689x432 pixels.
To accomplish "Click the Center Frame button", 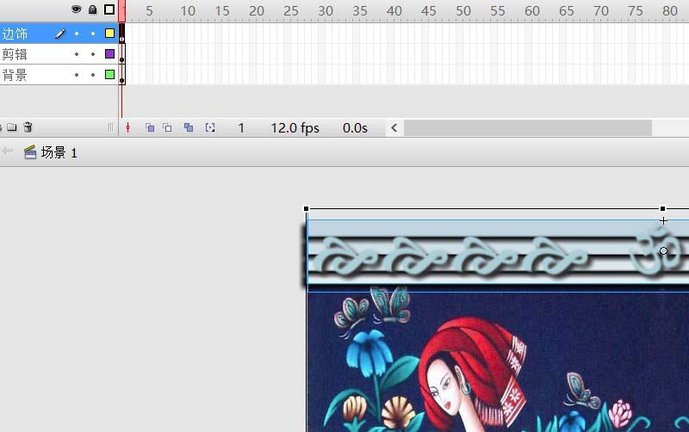I will [127, 127].
